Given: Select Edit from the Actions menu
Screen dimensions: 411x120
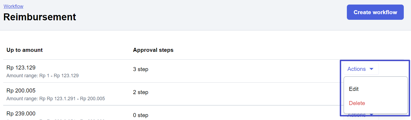Looking at the screenshot, I should coord(354,89).
